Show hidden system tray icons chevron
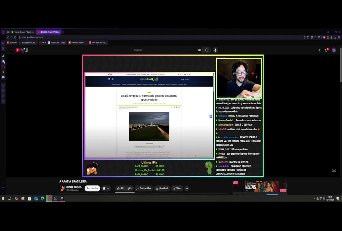Image resolution: width=342 pixels, height=231 pixels. click(x=314, y=199)
